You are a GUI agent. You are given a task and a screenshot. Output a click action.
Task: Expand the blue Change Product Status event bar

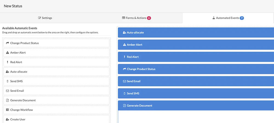pyautogui.click(x=196, y=69)
